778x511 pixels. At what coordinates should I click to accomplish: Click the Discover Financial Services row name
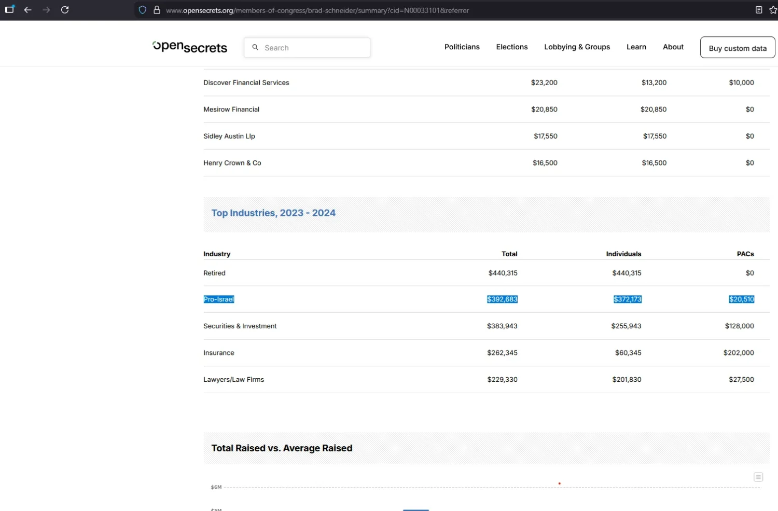[246, 82]
